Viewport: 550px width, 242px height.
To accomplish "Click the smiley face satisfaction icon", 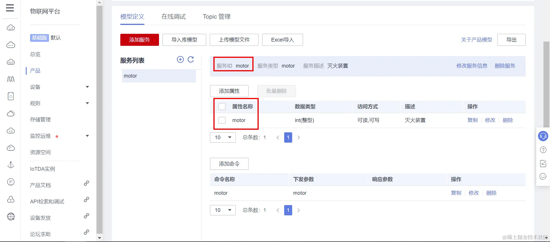I will 543,176.
